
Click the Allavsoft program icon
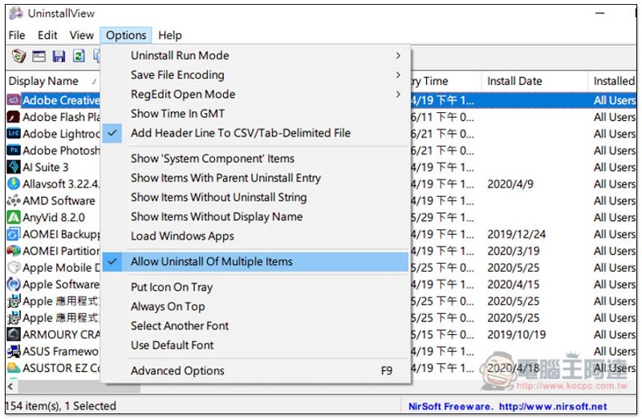13,184
